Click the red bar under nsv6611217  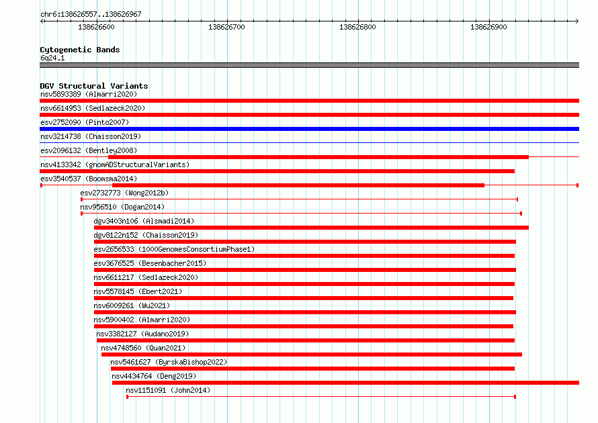tap(304, 284)
